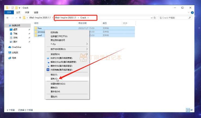Screen dimensions: 201x118
Task: Select 桌面 in navigation pane
Action: point(15,30)
